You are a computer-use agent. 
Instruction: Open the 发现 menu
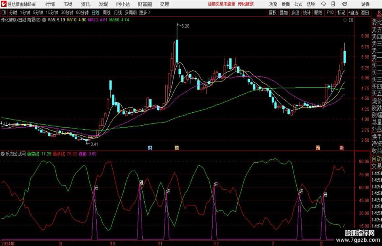pyautogui.click(x=103, y=4)
